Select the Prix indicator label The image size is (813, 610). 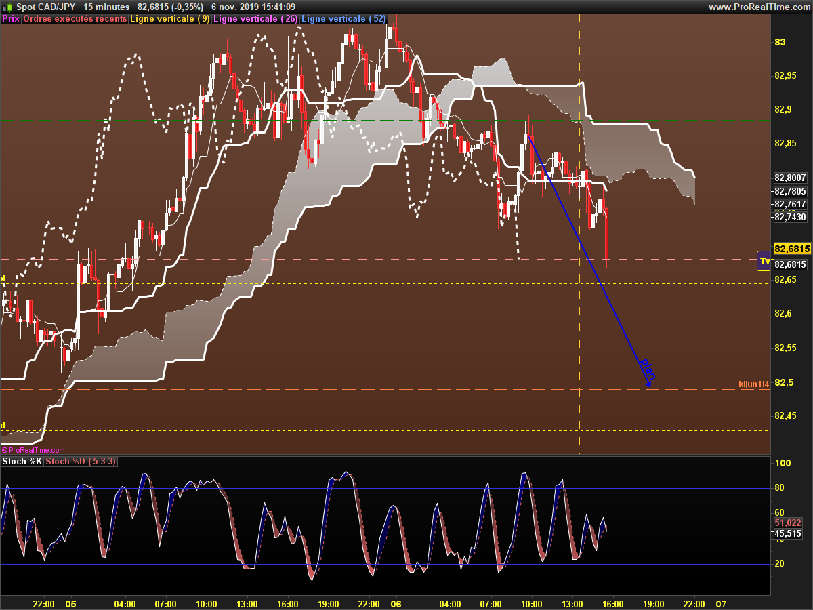[11, 19]
